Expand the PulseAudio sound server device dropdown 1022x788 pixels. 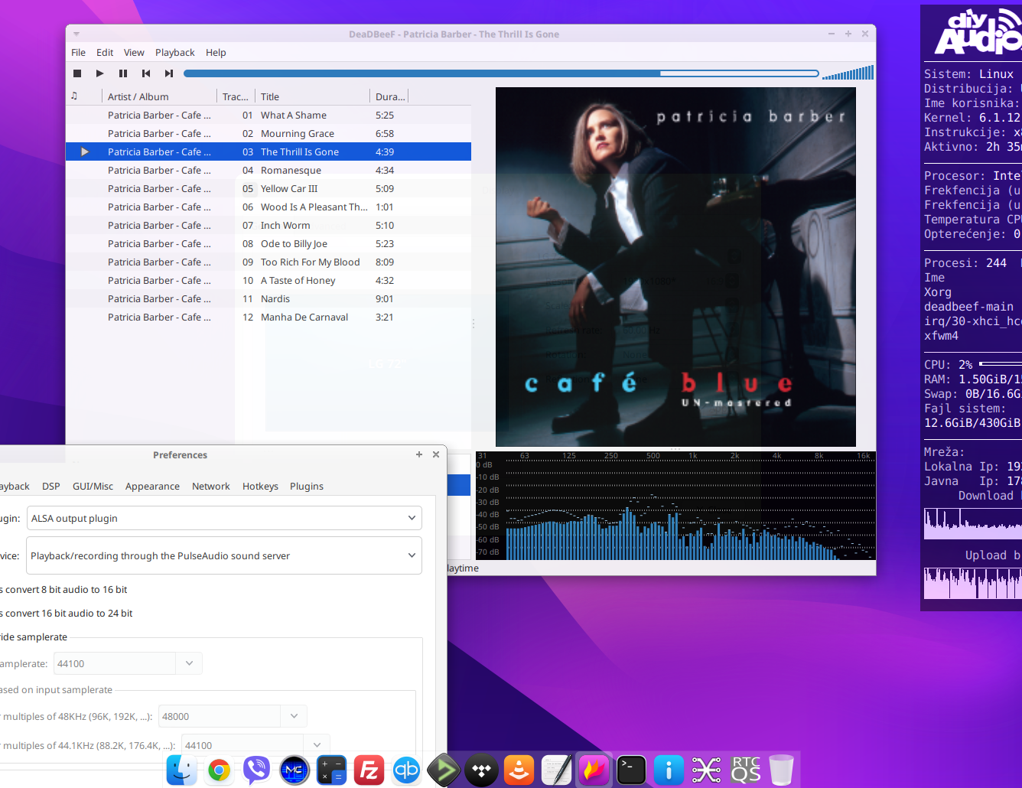[x=224, y=555]
